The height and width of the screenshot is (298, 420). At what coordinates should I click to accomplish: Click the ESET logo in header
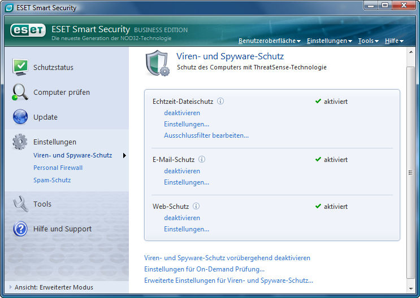pyautogui.click(x=28, y=30)
